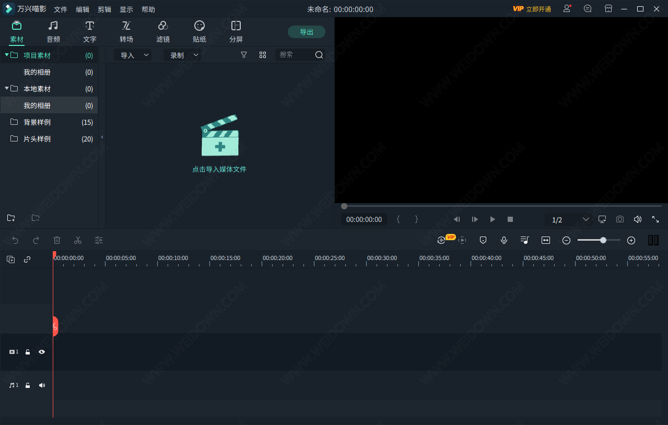Click the 导出 export button

click(307, 32)
